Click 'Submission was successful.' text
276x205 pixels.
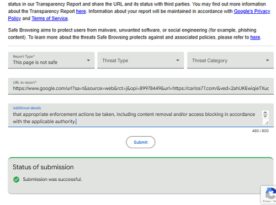[52, 179]
